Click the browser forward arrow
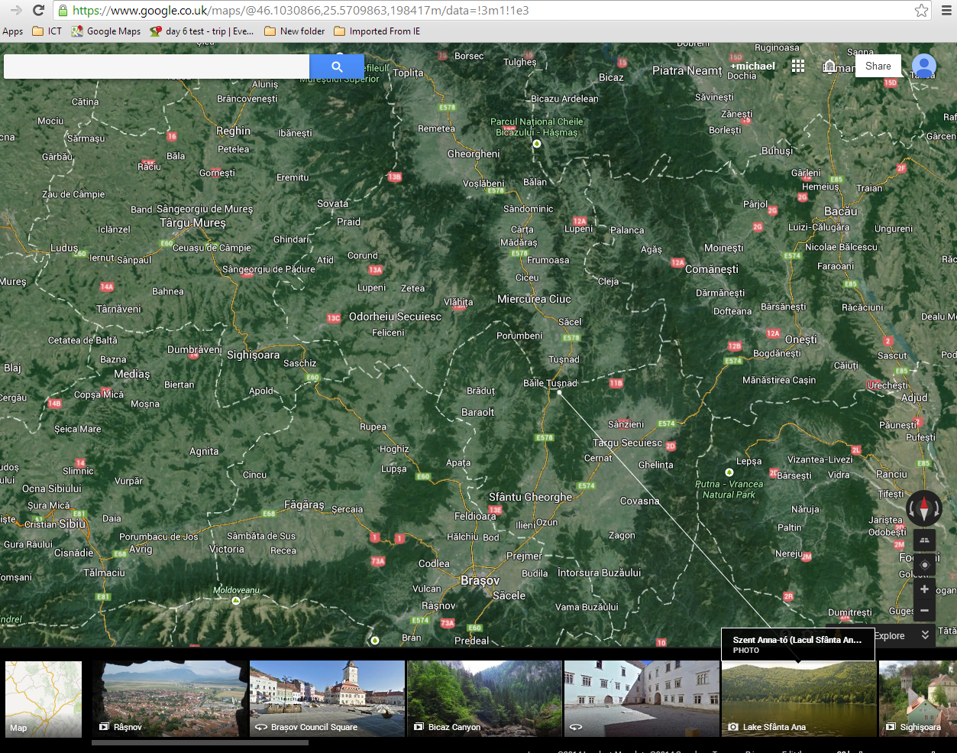The image size is (957, 753). pos(16,10)
